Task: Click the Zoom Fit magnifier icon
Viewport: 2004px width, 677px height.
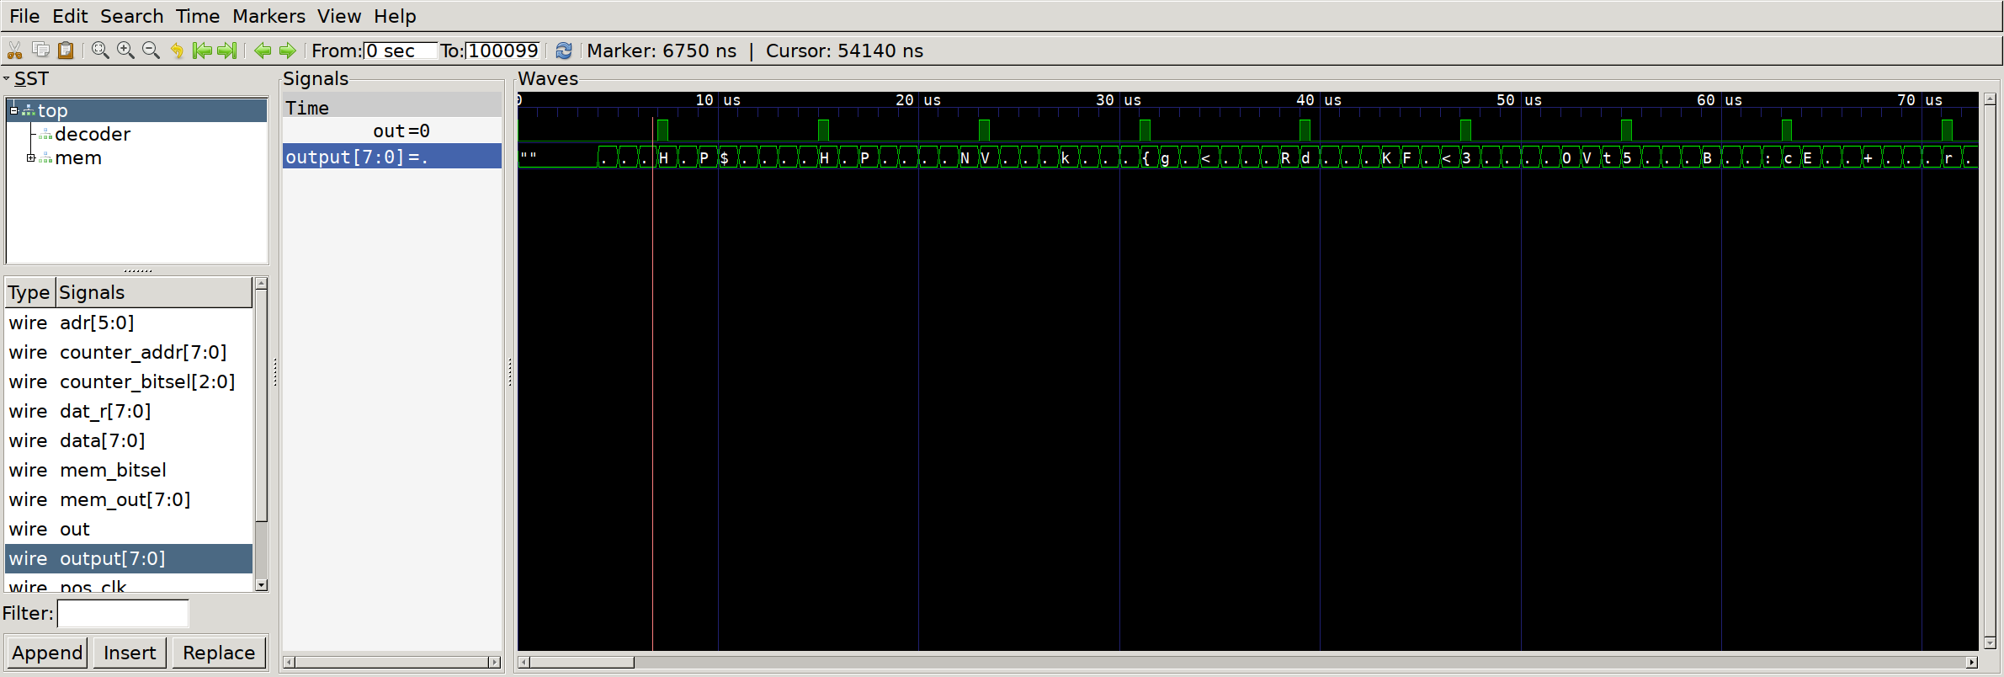Action: pyautogui.click(x=100, y=51)
